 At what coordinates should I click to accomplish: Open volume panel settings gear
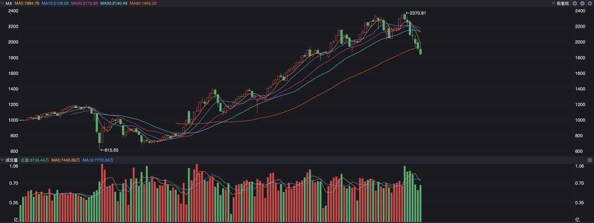pos(590,160)
